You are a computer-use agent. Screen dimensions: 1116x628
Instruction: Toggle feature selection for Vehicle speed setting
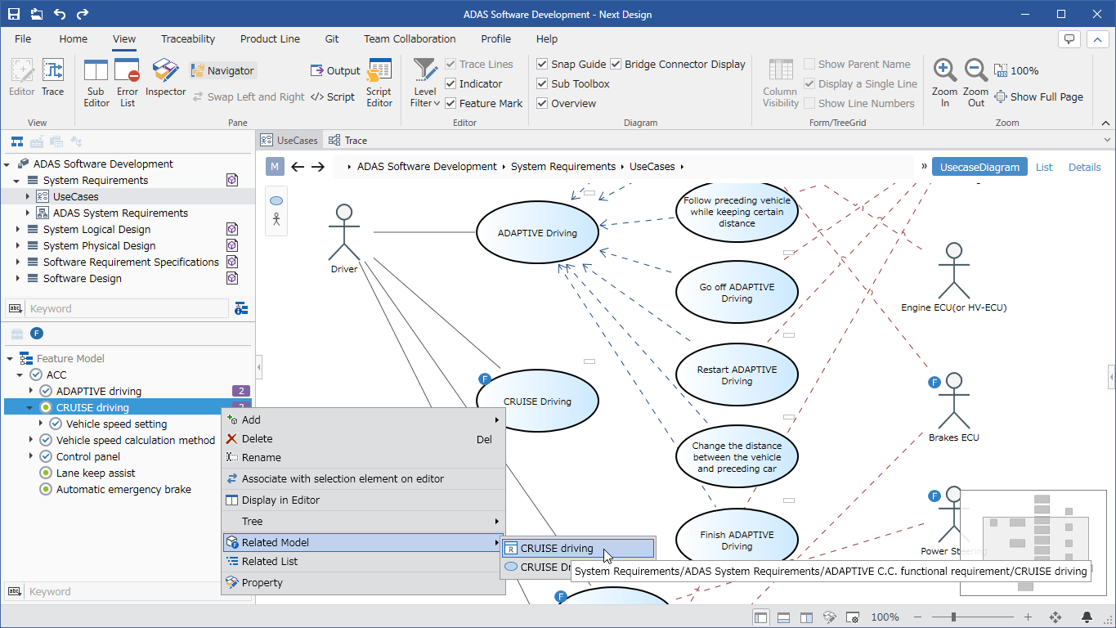(x=56, y=424)
